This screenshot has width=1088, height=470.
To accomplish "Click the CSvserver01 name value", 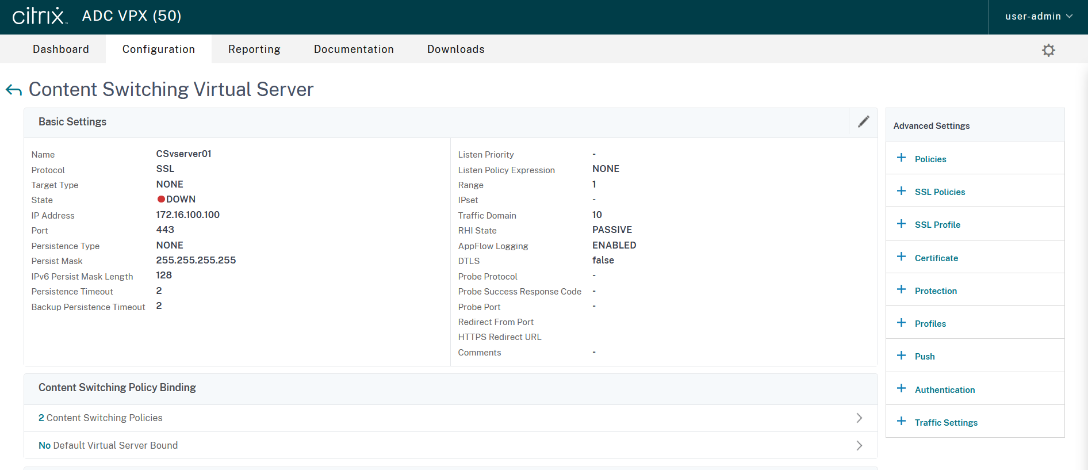I will click(184, 154).
